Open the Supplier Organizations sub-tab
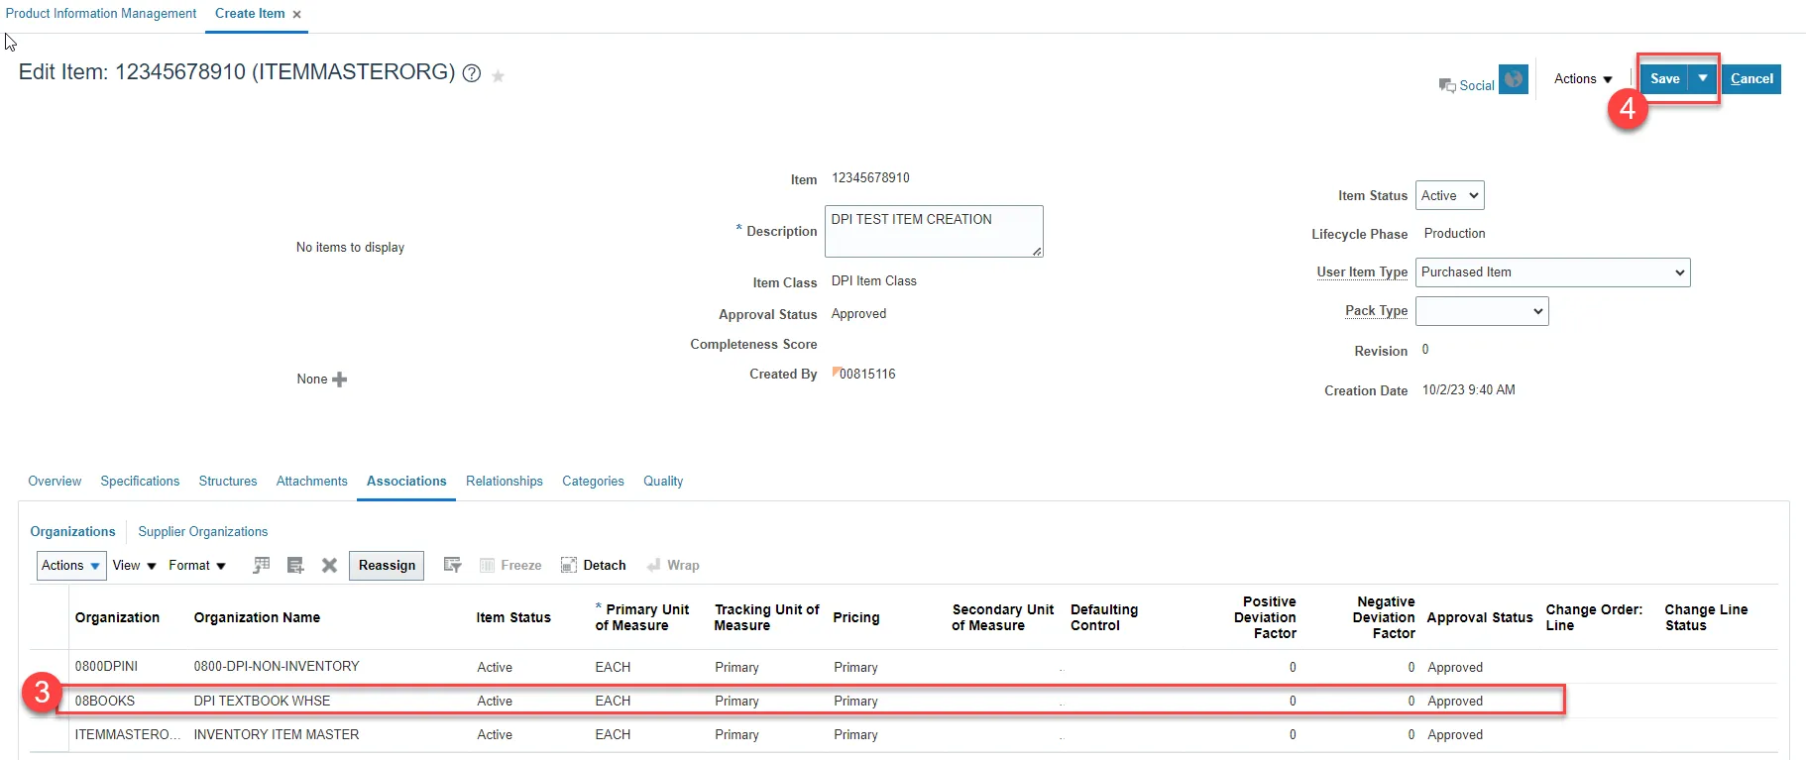Viewport: 1806px width, 760px height. (x=202, y=532)
